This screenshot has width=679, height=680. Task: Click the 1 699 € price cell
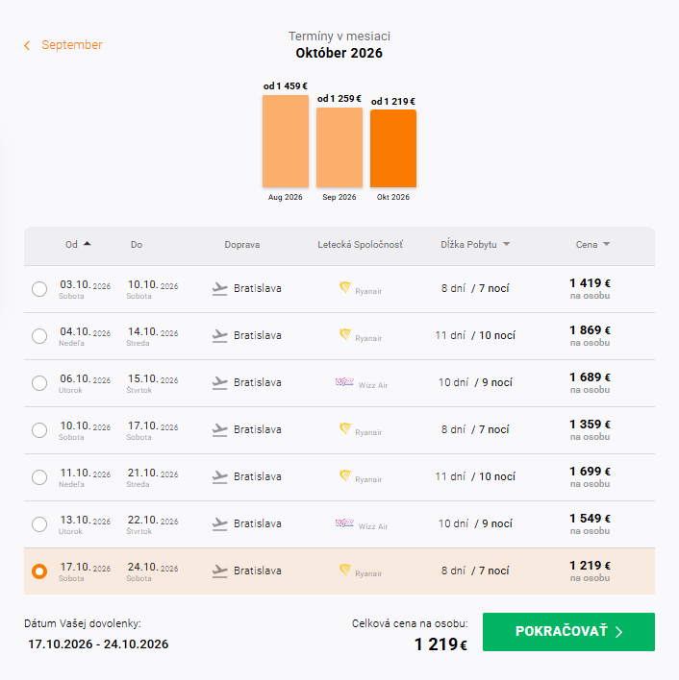point(590,476)
